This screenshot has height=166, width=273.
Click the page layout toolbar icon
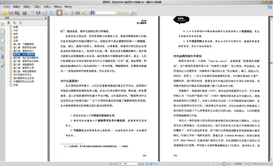click(52, 13)
